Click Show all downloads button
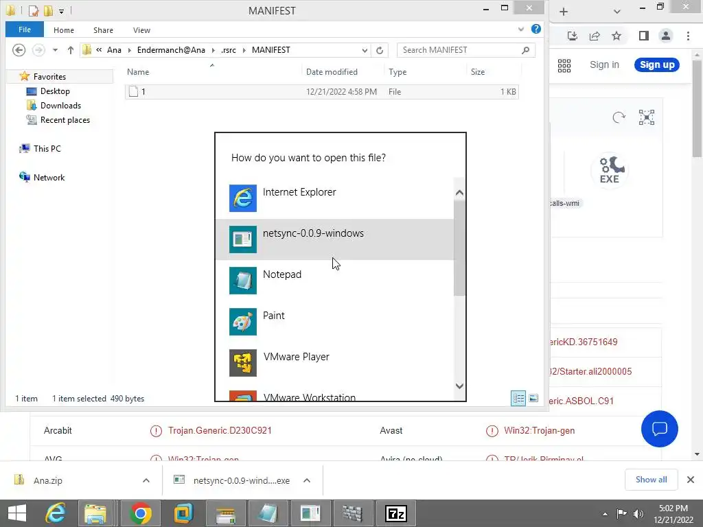 [651, 480]
